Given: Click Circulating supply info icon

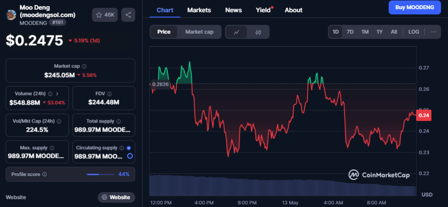Looking at the screenshot, I should tap(122, 148).
